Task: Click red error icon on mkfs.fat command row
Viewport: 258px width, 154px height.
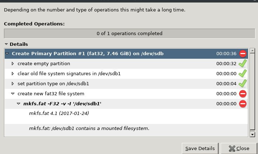Action: coord(243,104)
